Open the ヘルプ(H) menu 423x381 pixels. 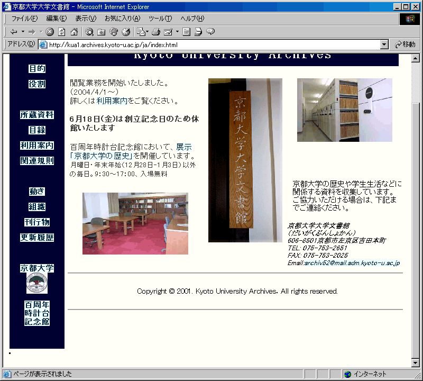tap(192, 19)
